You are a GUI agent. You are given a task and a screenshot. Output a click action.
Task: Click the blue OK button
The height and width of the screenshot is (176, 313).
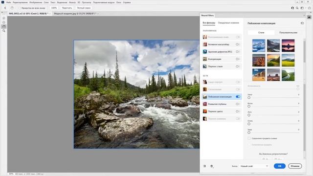click(x=279, y=166)
